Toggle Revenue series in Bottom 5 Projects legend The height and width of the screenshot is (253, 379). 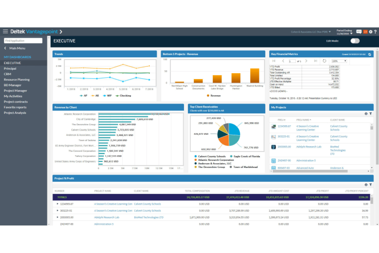coord(214,96)
